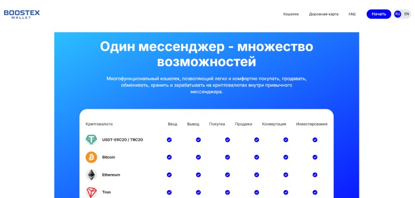The height and width of the screenshot is (198, 415).
Task: Click Tron row checkmark under Продажа
Action: (x=256, y=192)
